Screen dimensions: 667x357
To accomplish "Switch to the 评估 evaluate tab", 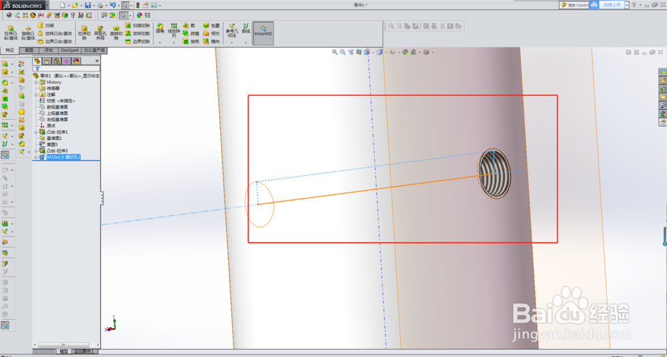I will pyautogui.click(x=49, y=50).
